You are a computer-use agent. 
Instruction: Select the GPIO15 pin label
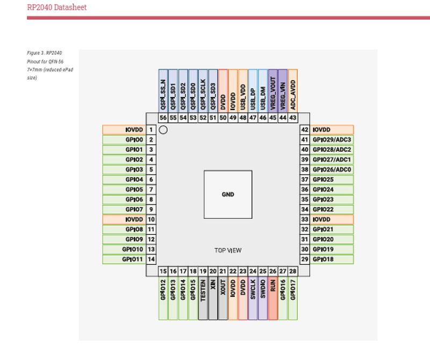pos(193,298)
